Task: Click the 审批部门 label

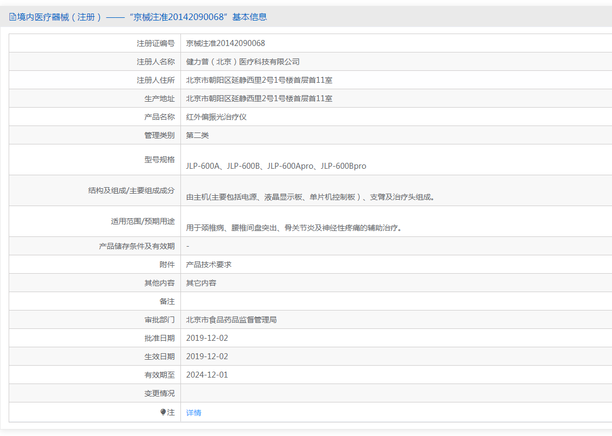Action: [160, 320]
